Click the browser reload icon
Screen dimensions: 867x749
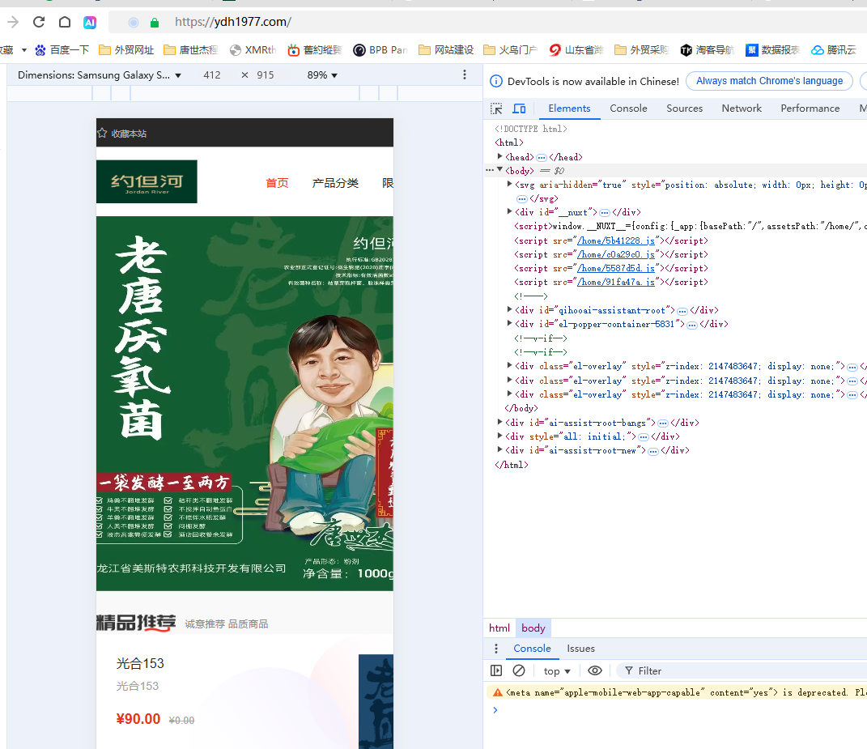(39, 22)
